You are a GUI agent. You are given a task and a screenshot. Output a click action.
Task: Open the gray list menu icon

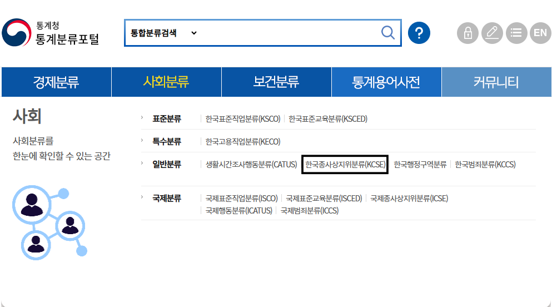pos(516,33)
